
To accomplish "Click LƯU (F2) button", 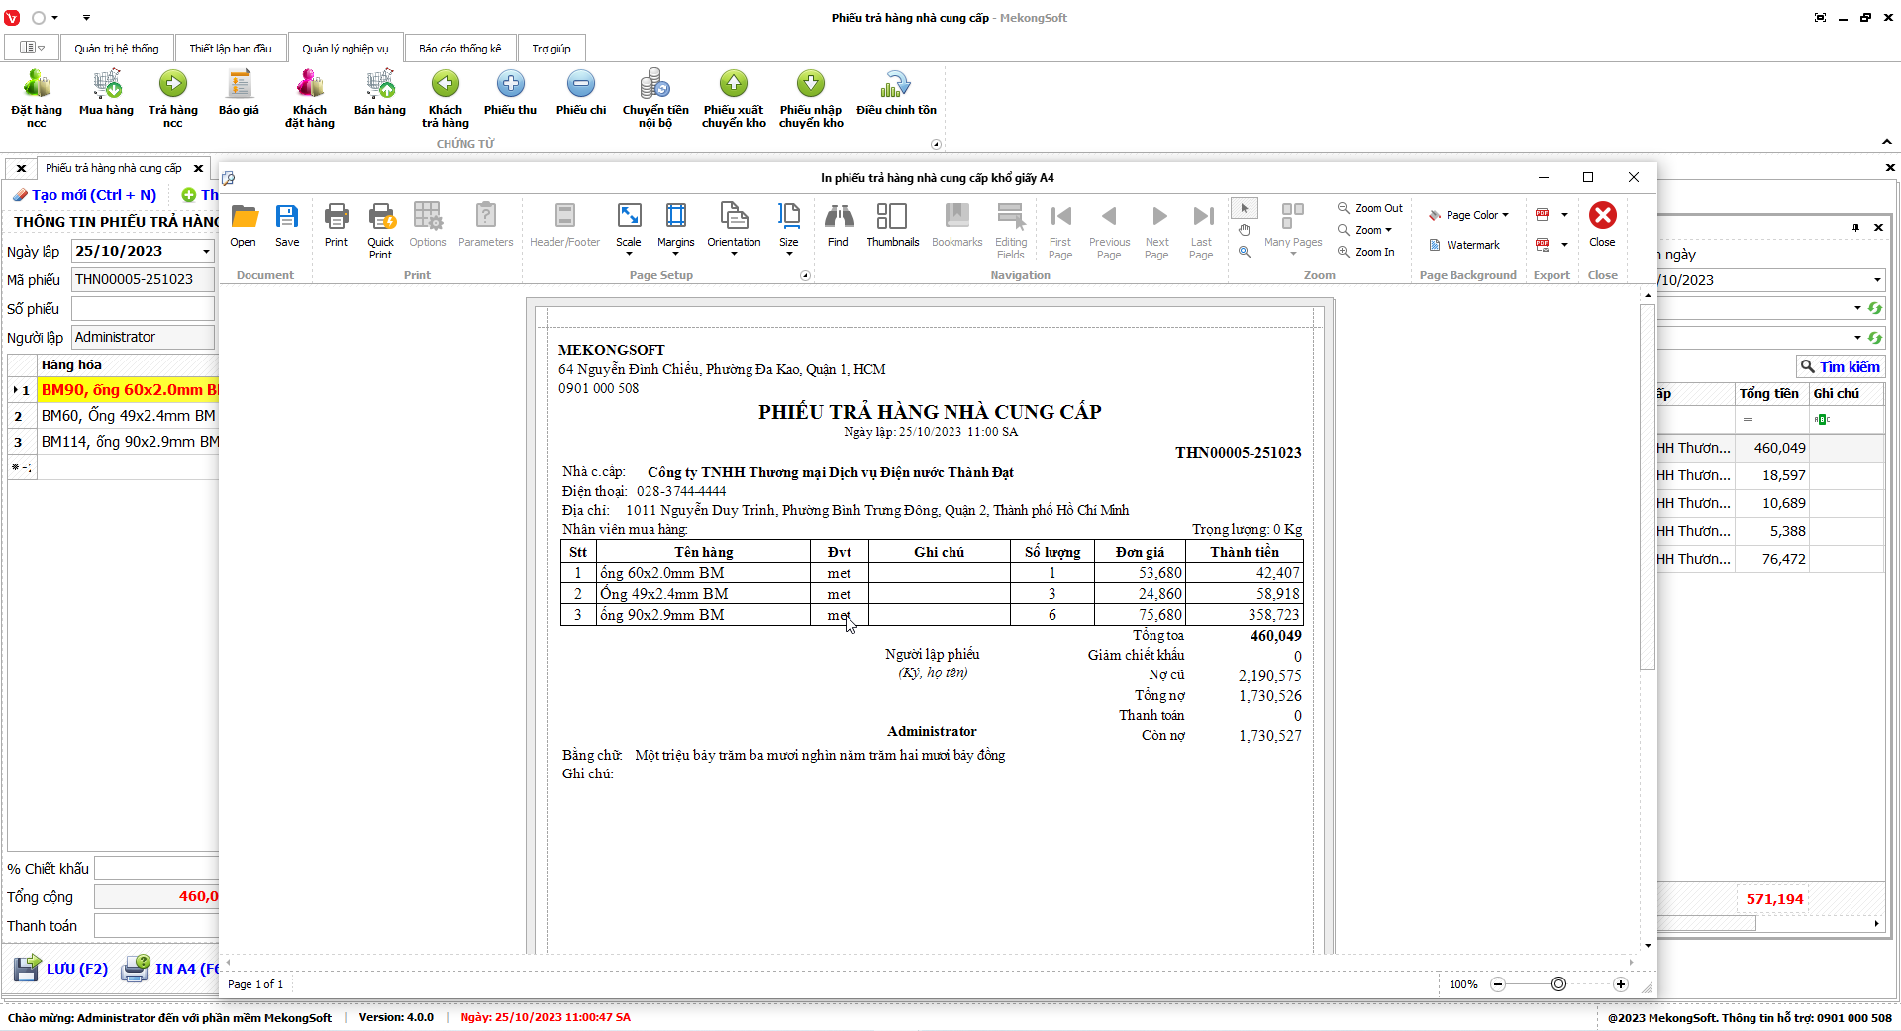I will coord(61,969).
